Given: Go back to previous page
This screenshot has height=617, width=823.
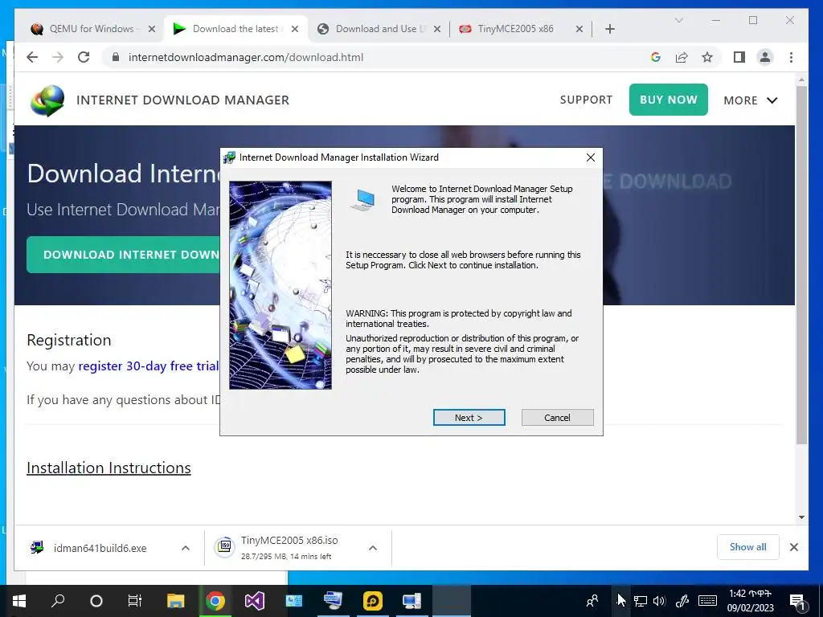Looking at the screenshot, I should pyautogui.click(x=32, y=57).
